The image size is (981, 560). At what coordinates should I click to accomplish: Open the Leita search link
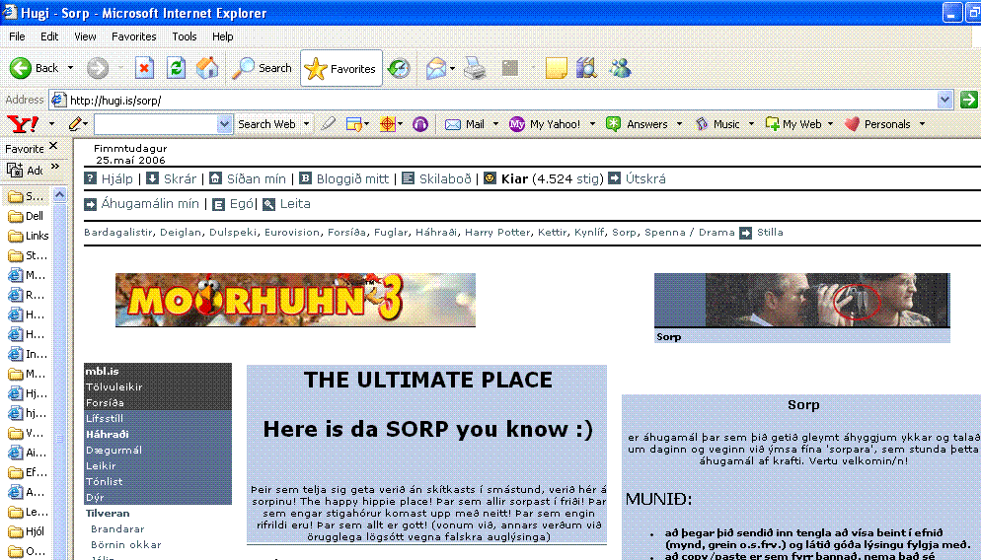pos(295,204)
